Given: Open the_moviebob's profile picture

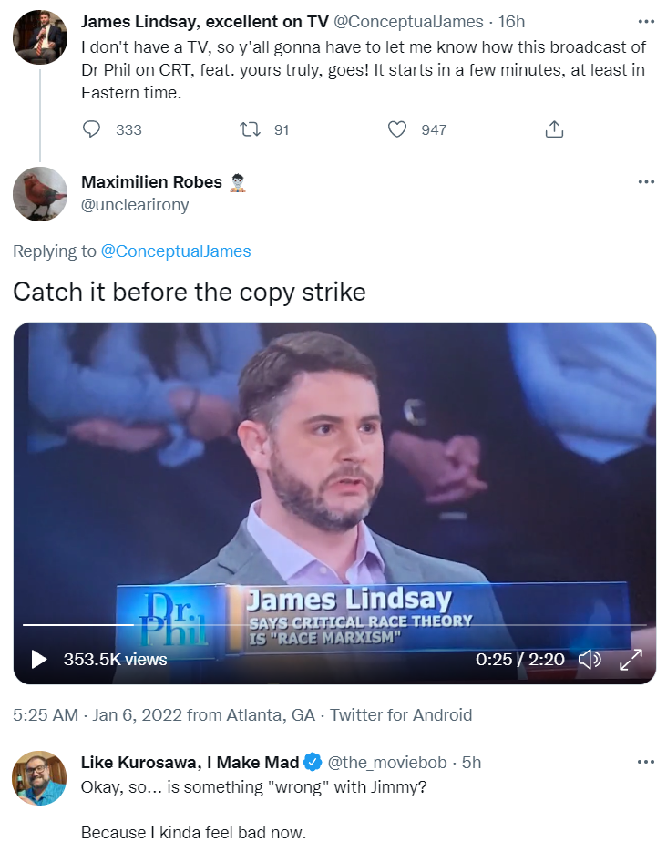Looking at the screenshot, I should click(40, 777).
